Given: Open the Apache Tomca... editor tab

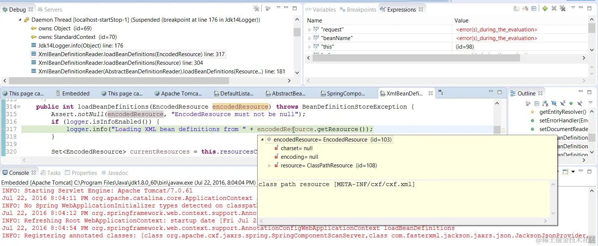Looking at the screenshot, I should 178,94.
